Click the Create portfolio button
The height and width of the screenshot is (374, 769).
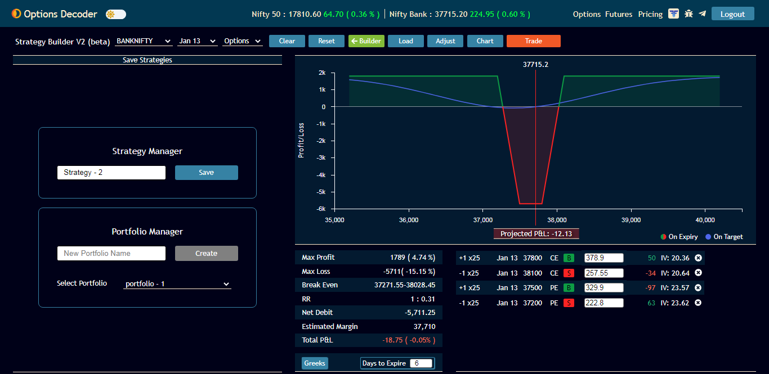click(207, 254)
